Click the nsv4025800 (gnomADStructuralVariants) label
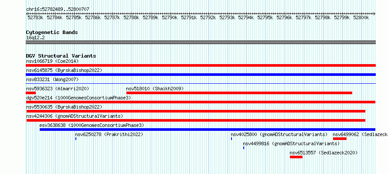 point(279,134)
